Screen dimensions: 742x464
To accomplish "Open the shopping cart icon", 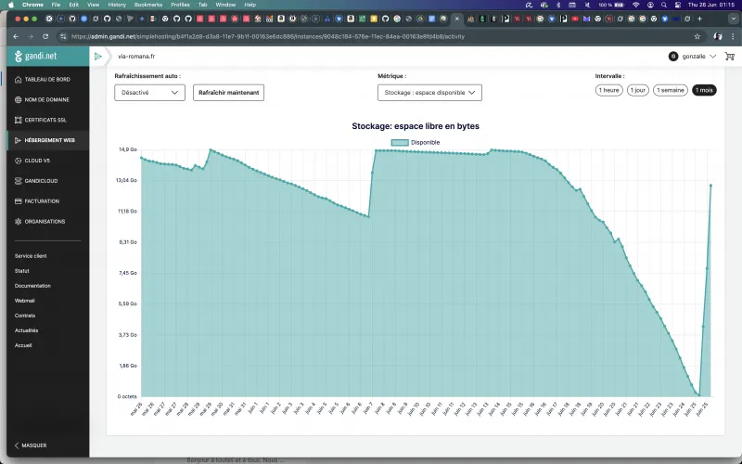I will (x=729, y=57).
